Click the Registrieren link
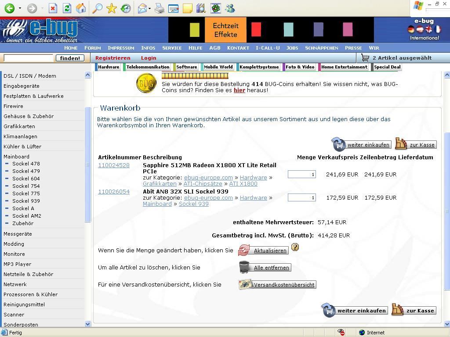 (x=113, y=58)
